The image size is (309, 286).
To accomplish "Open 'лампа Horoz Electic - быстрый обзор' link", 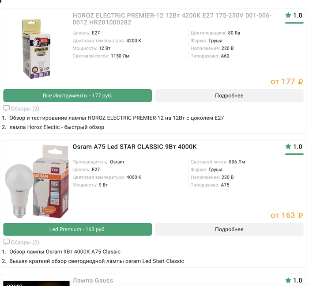I will click(57, 127).
